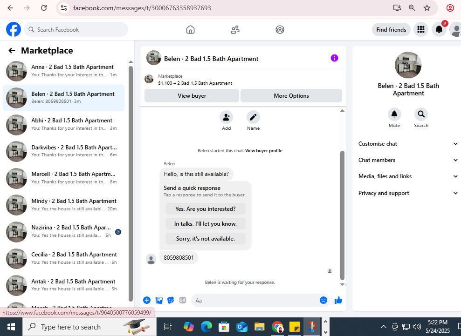The height and width of the screenshot is (336, 461).
Task: Open the Friends icon in the top bar
Action: [x=235, y=30]
